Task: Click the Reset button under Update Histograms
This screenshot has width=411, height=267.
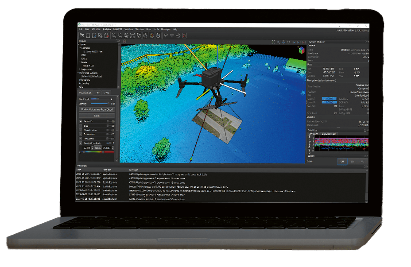Action: (97, 115)
